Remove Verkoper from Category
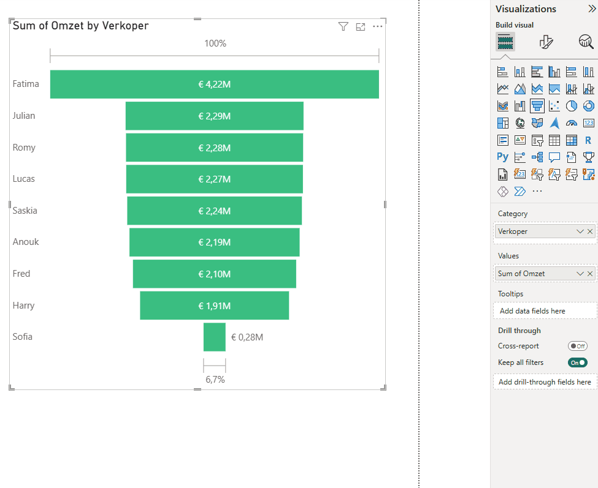Image resolution: width=598 pixels, height=488 pixels. tap(590, 231)
